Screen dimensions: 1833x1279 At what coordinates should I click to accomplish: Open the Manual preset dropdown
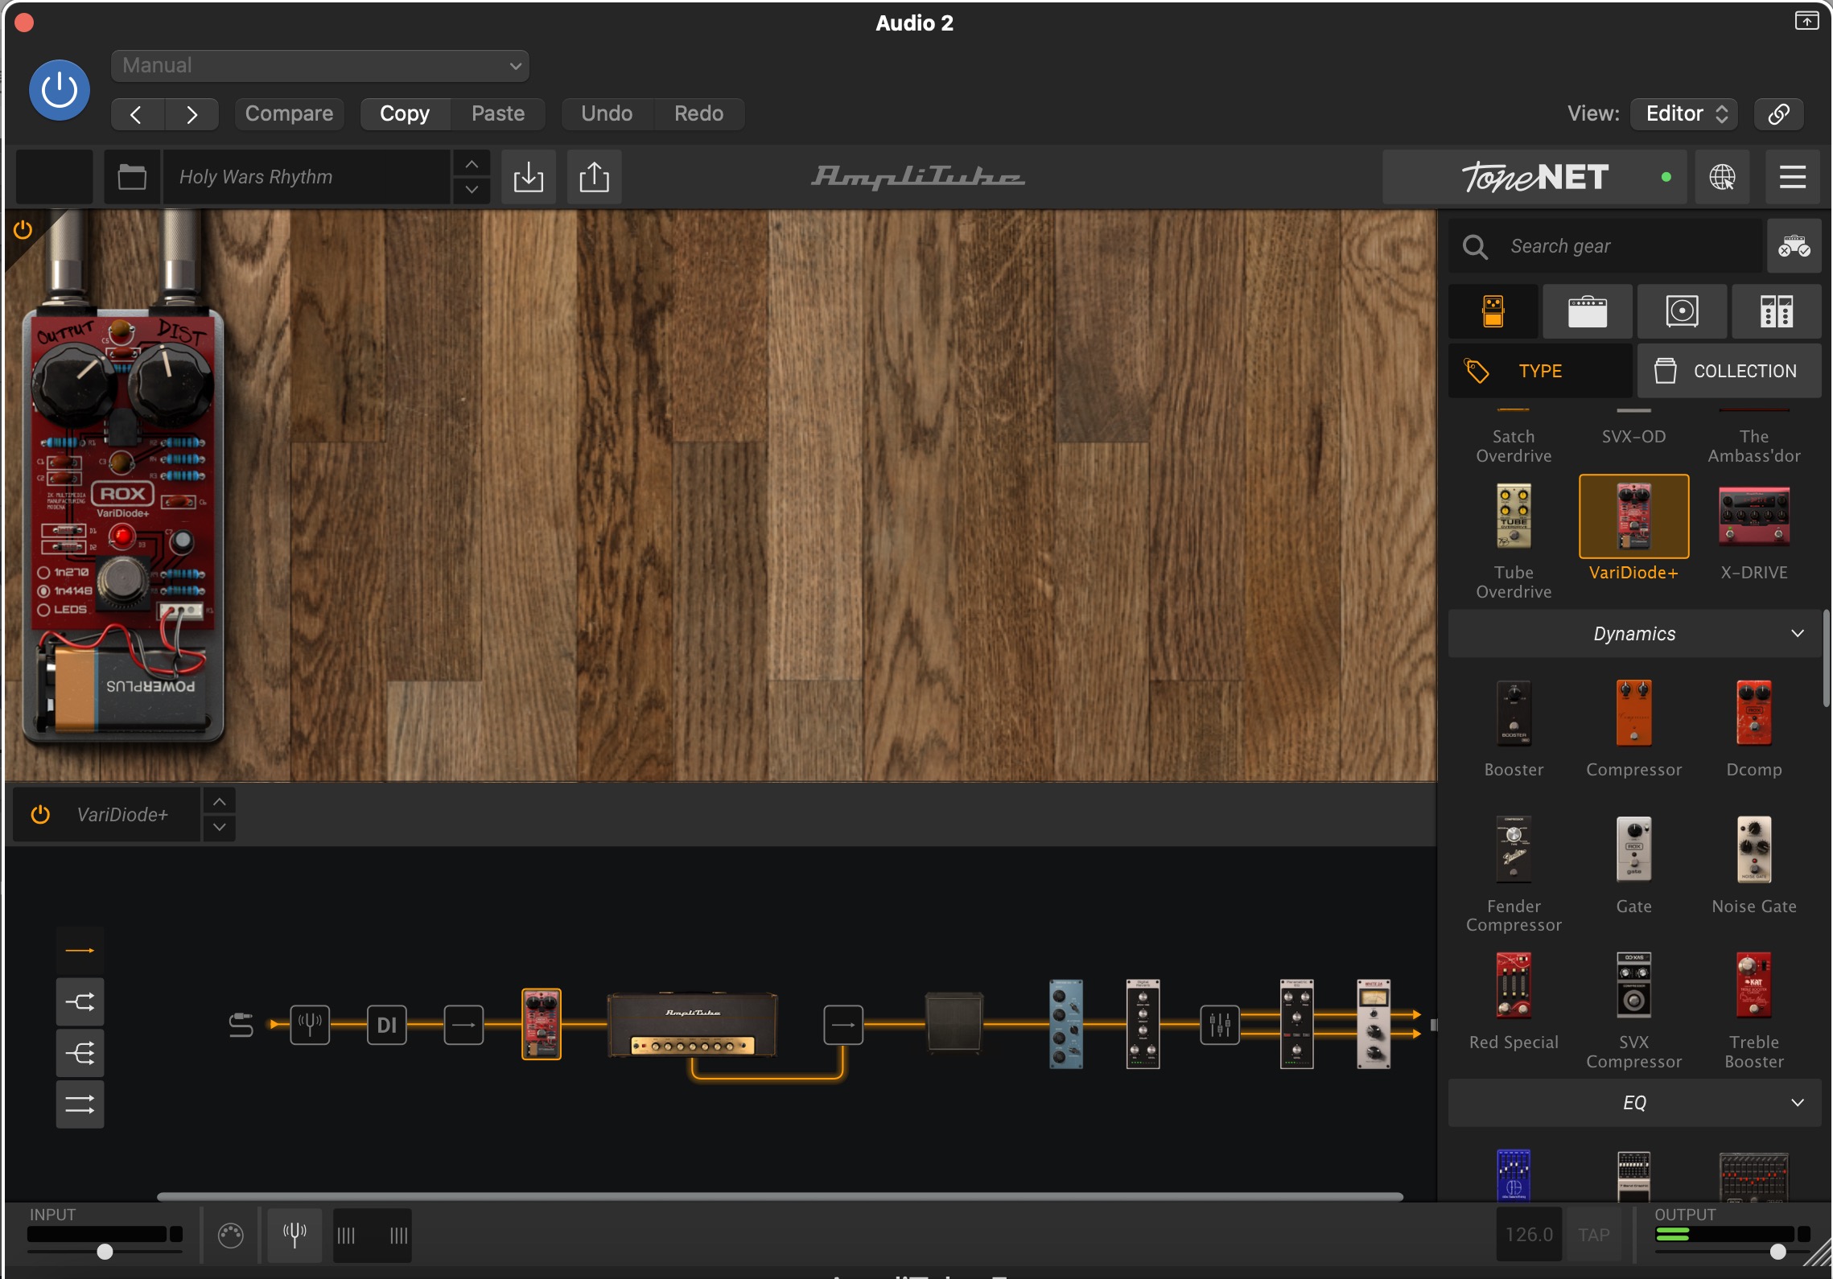click(319, 66)
